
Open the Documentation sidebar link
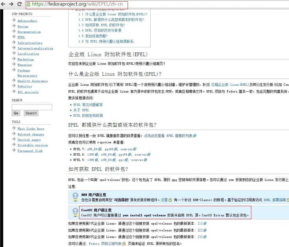point(29,32)
